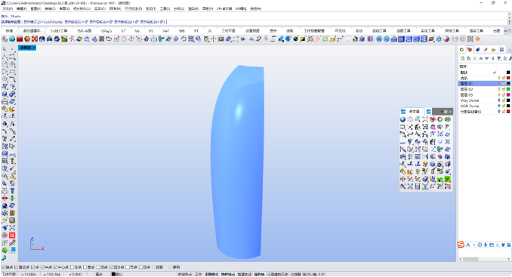Screen dimensions: 512x277
Task: Open the toolbar tab options gear at far right
Action: click(x=509, y=31)
